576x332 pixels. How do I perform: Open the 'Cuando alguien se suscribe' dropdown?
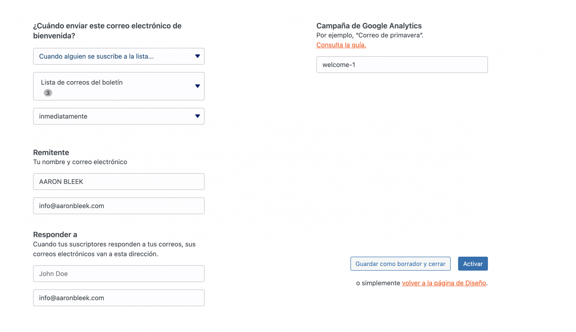119,56
